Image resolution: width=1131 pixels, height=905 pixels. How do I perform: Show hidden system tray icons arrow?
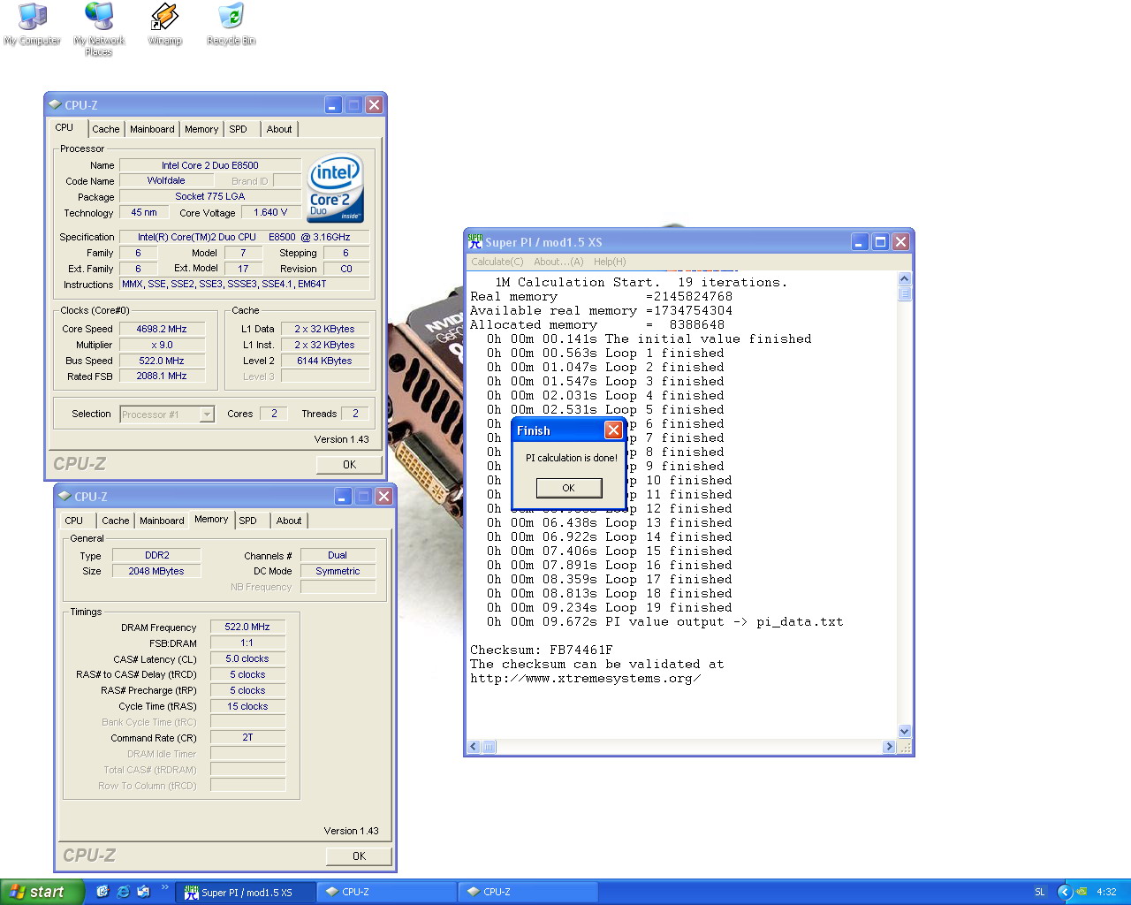click(x=1064, y=892)
